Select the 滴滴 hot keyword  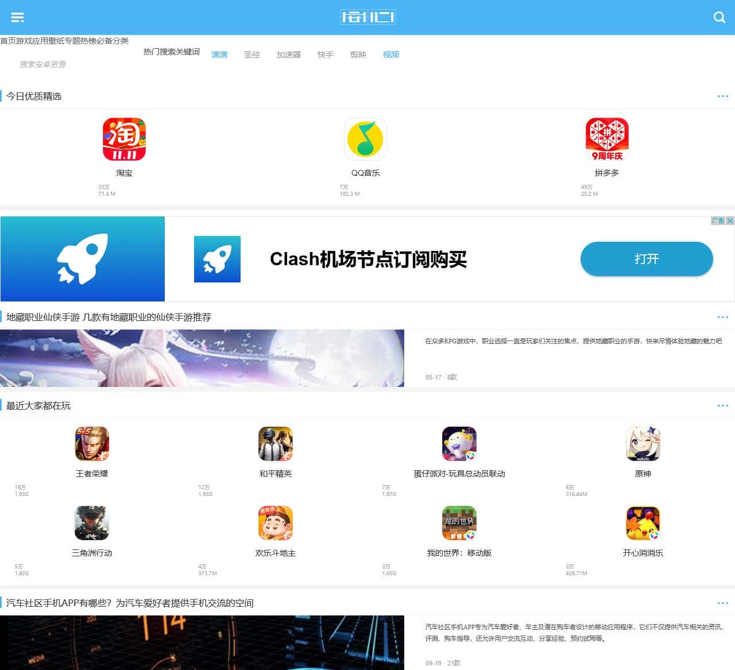[219, 55]
